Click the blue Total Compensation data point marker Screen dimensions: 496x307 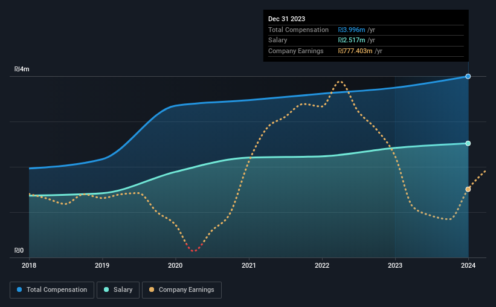pyautogui.click(x=468, y=76)
